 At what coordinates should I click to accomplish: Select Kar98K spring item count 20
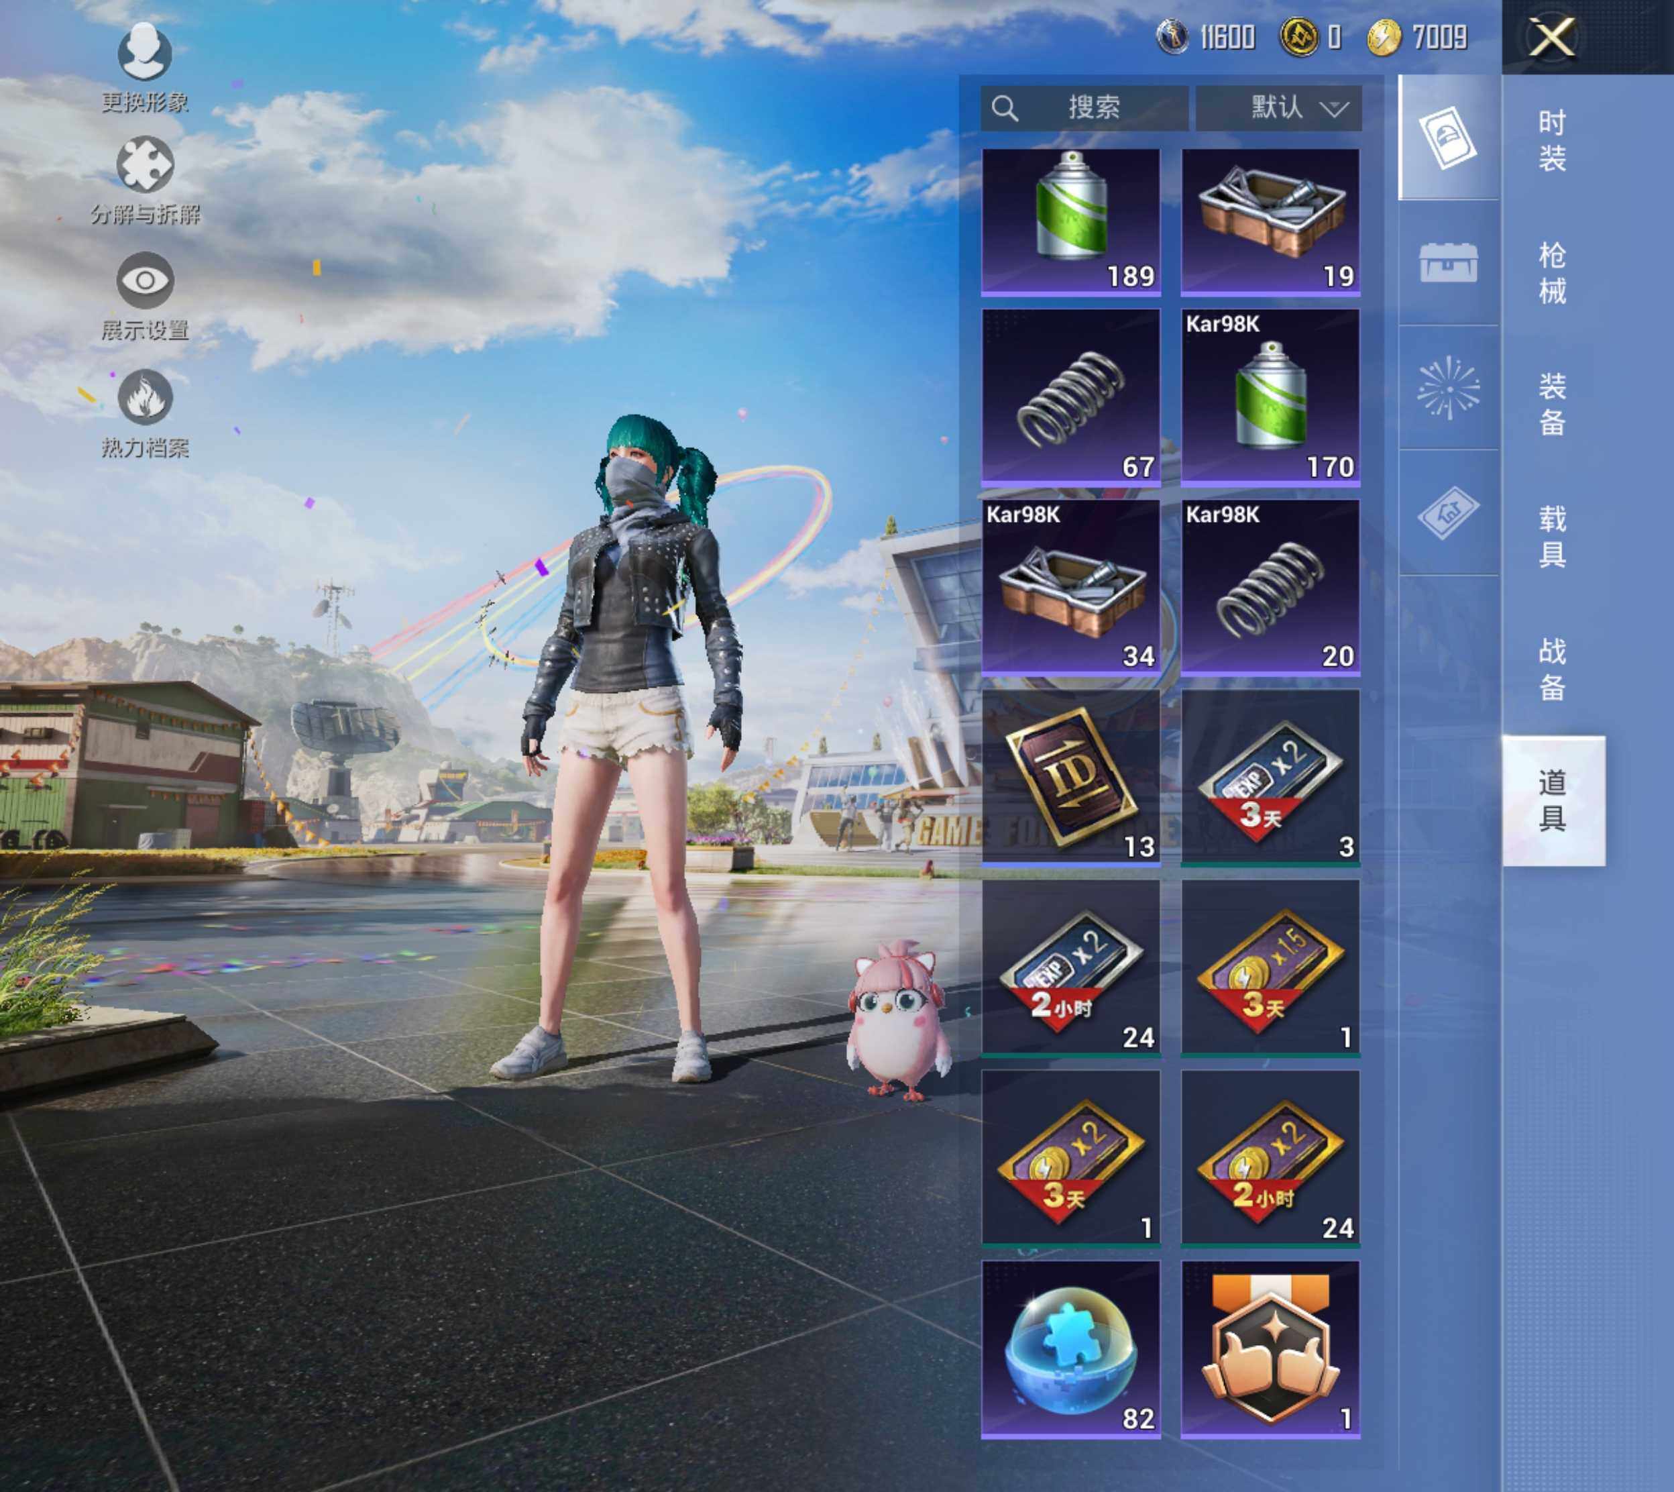click(1270, 588)
